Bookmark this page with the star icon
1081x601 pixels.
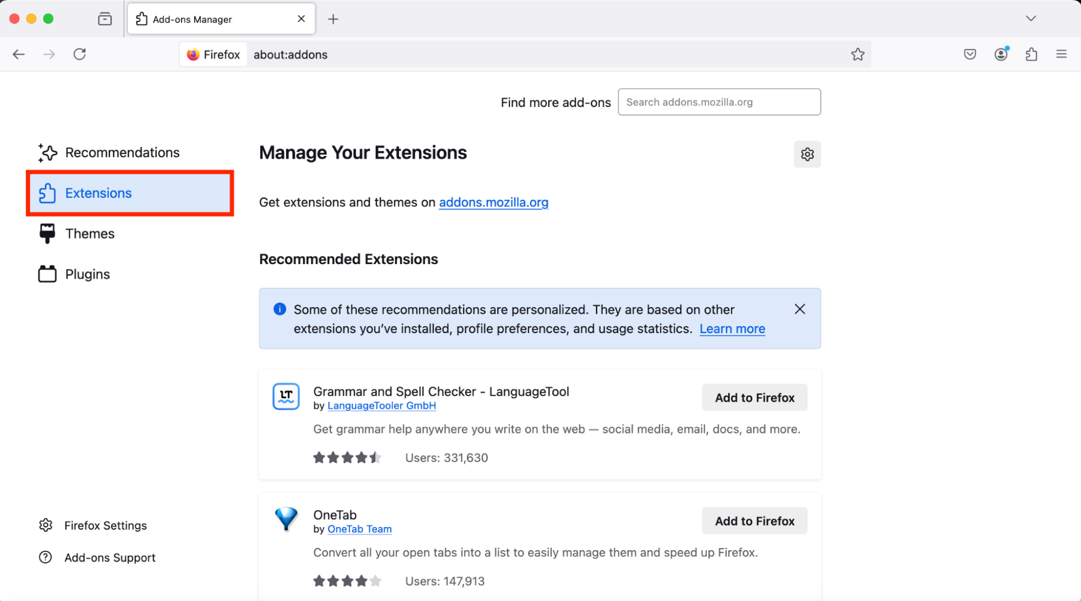pyautogui.click(x=858, y=54)
